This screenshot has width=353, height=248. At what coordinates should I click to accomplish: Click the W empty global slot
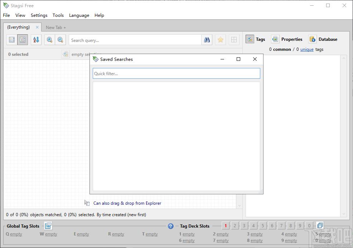click(48, 234)
